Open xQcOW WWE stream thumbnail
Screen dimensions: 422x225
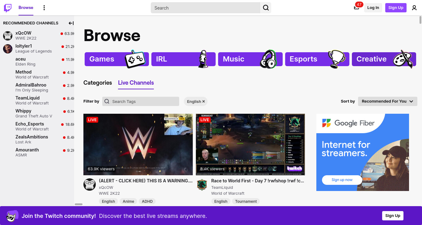pos(138,144)
